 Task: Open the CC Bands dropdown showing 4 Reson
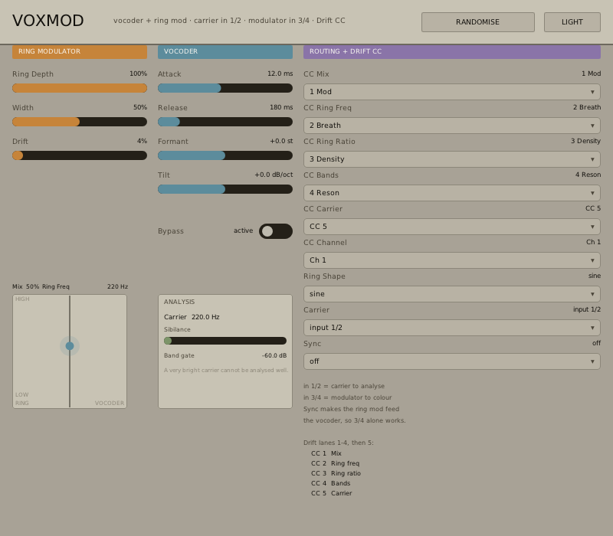pyautogui.click(x=451, y=193)
